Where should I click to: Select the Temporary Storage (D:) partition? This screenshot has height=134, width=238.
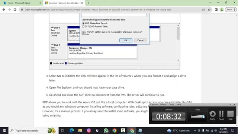(102, 51)
